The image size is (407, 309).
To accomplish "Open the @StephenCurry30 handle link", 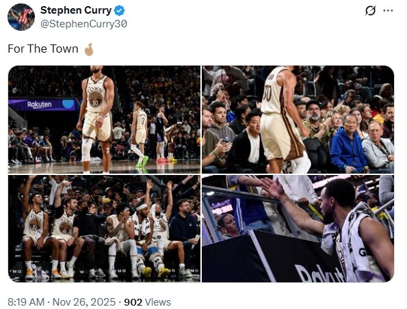I will (83, 24).
